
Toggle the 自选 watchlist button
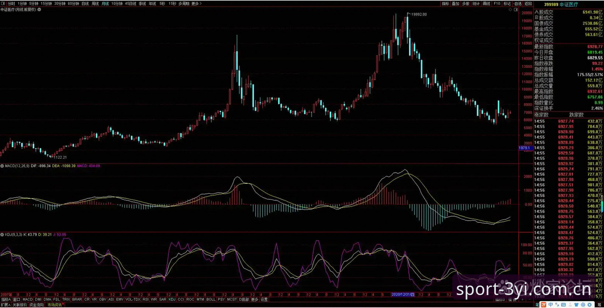(518, 3)
